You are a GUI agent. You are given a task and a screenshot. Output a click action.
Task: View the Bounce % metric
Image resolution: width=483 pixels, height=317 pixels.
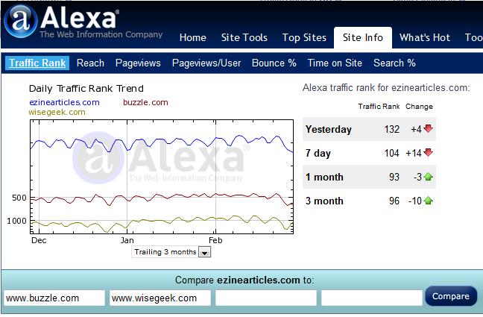(x=274, y=63)
